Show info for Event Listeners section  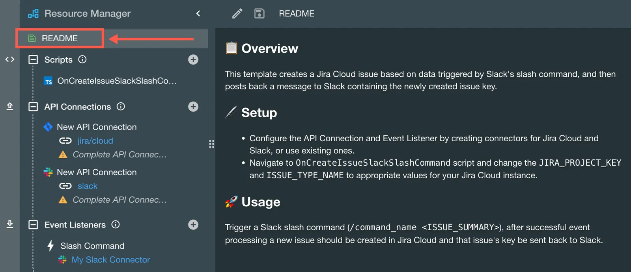116,224
